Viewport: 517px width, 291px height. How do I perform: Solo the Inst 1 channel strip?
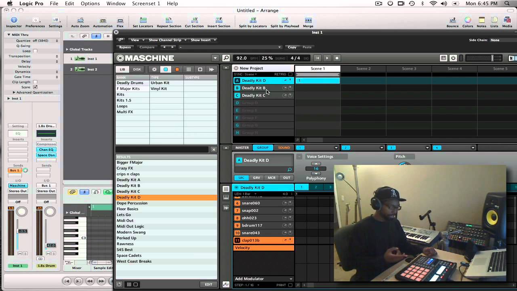pyautogui.click(x=25, y=253)
